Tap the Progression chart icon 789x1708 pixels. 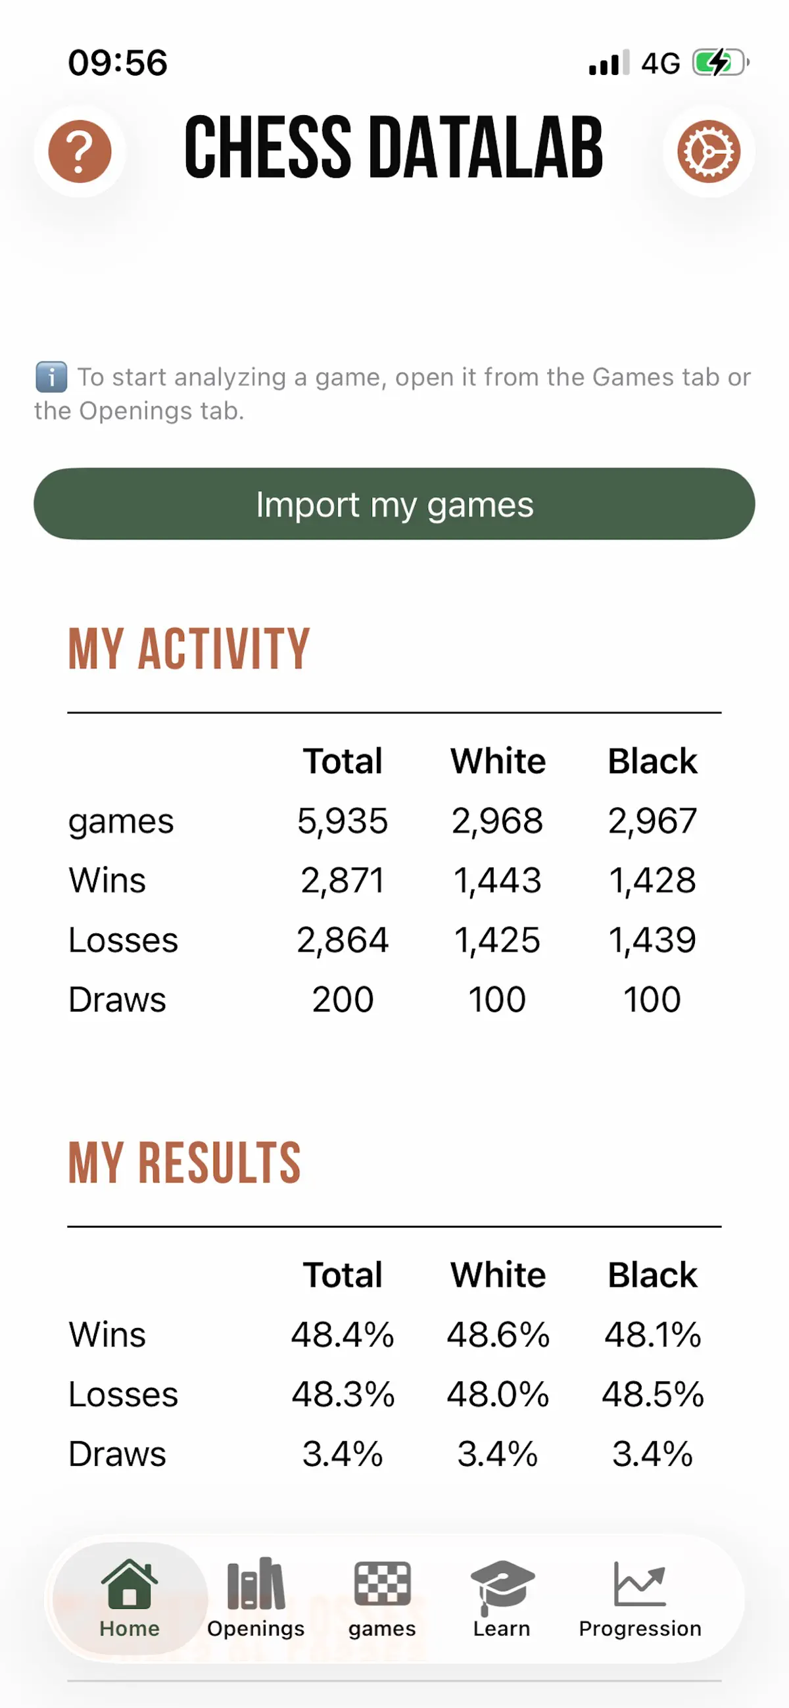(640, 1583)
